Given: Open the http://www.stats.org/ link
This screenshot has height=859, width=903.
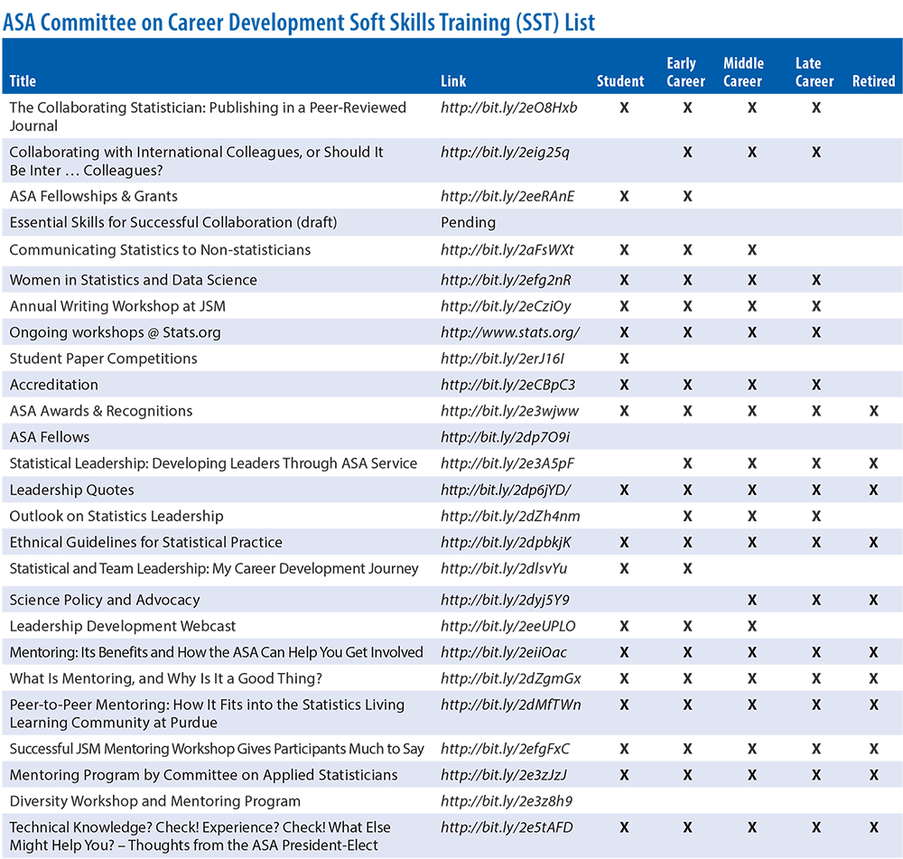Looking at the screenshot, I should (509, 332).
